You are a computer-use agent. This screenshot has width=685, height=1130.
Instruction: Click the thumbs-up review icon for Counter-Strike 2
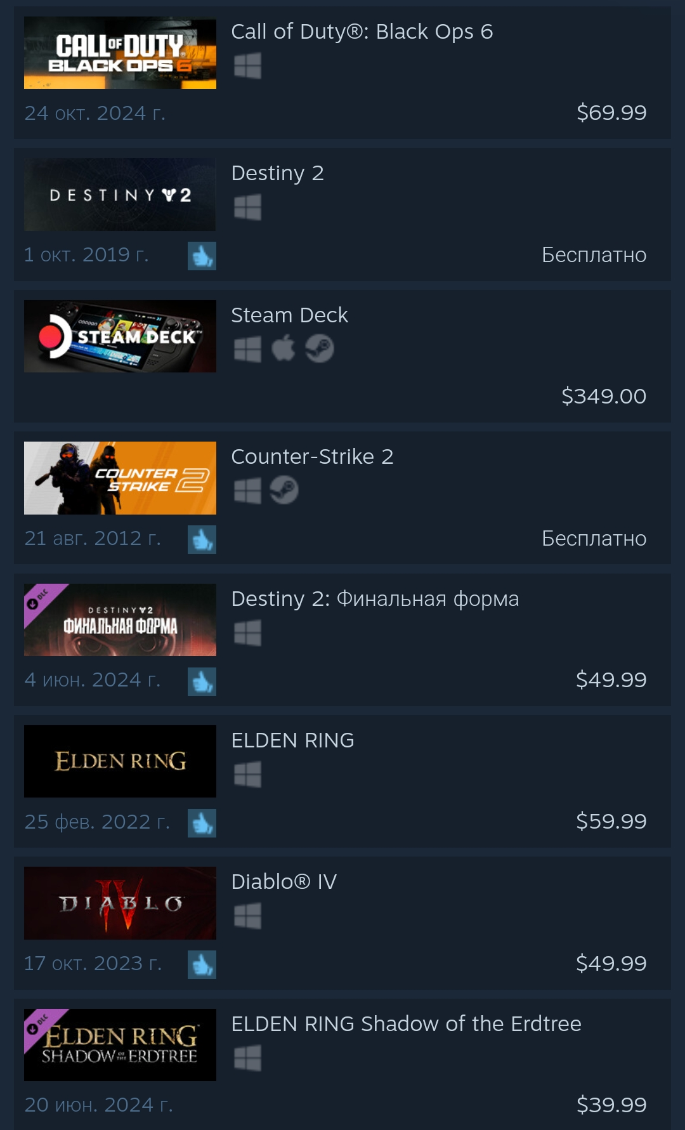(x=202, y=539)
